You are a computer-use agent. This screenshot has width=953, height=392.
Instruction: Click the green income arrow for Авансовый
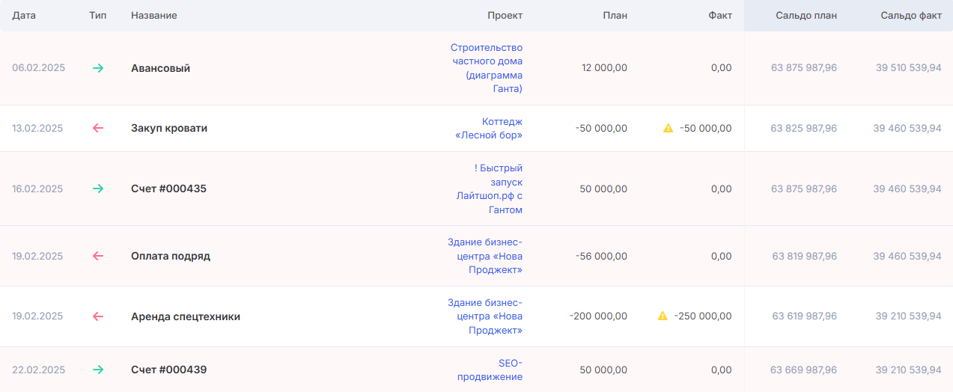[98, 68]
